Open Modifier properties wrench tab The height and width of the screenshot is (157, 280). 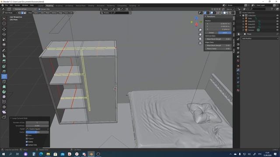coord(238,70)
